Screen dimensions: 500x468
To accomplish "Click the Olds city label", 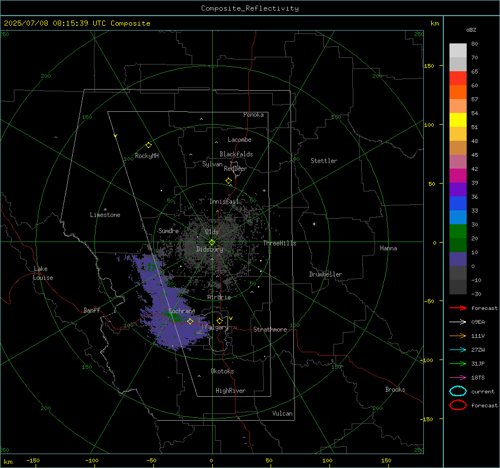I will tap(212, 231).
